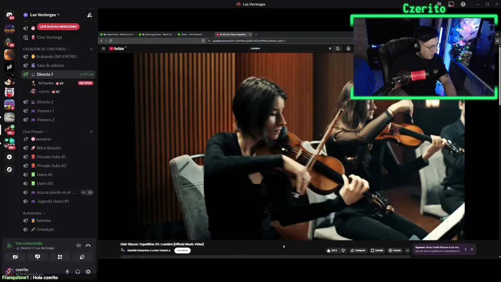Image resolution: width=501 pixels, height=282 pixels.
Task: Open the REPORTES text channel
Action: (58, 139)
